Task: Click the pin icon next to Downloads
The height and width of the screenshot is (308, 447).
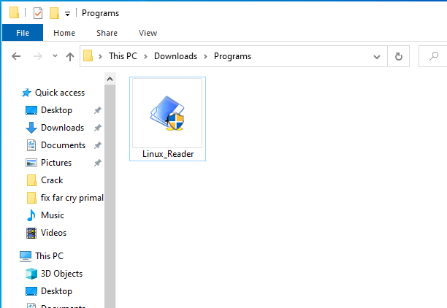Action: (x=97, y=128)
